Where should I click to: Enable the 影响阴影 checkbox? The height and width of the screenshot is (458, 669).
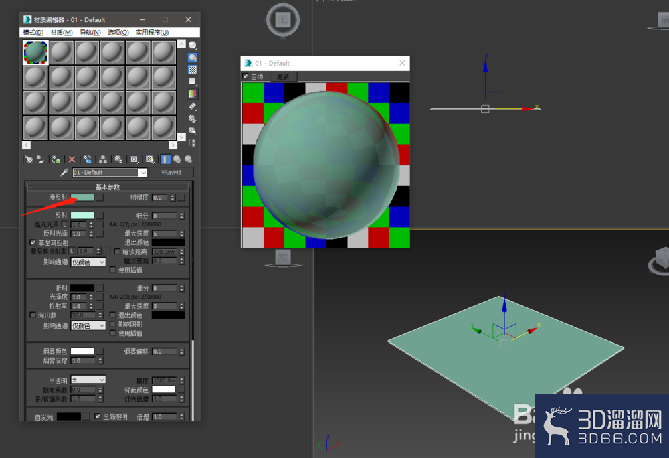click(112, 324)
